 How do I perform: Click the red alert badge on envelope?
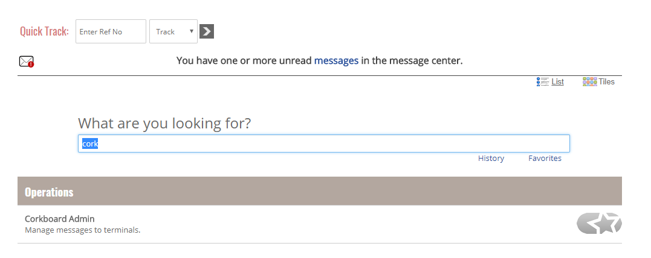[31, 64]
